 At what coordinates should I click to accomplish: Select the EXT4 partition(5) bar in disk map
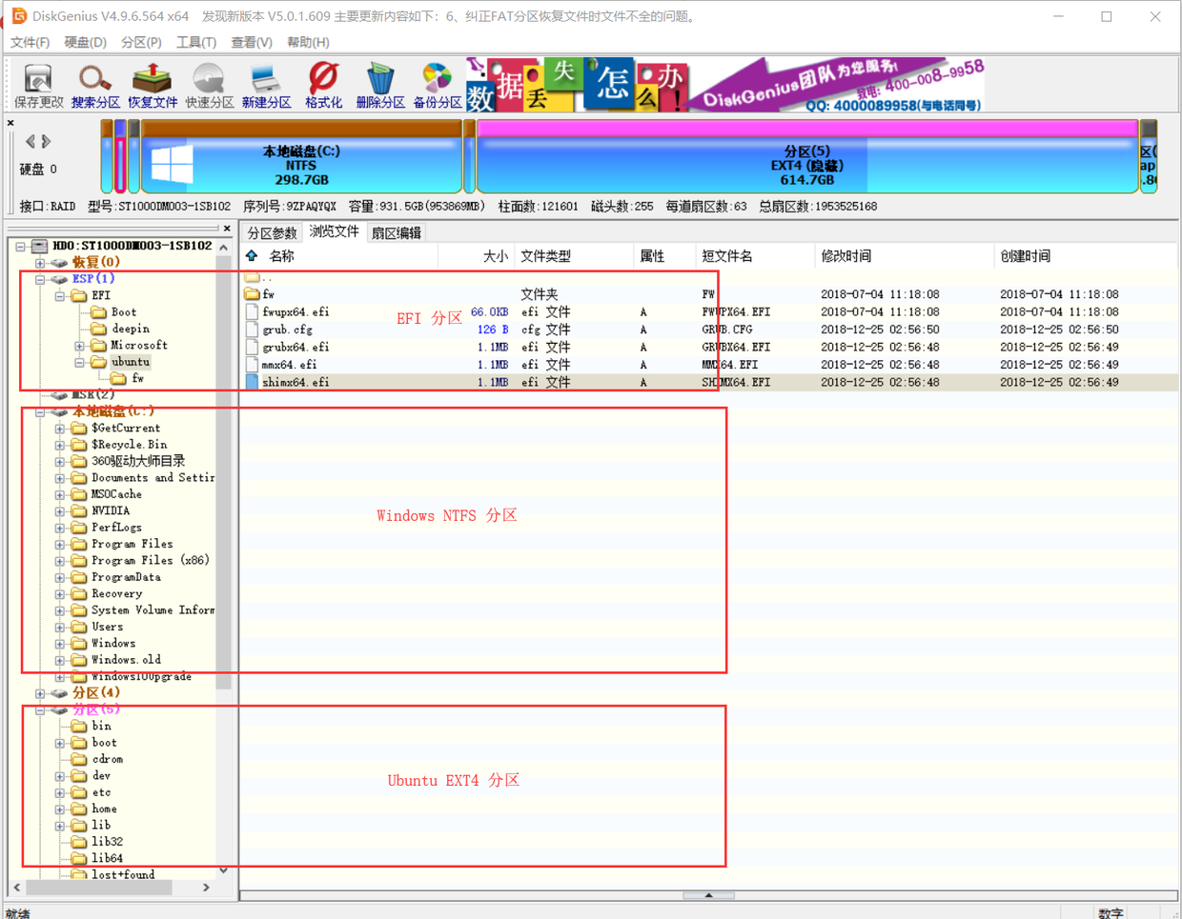tap(807, 157)
